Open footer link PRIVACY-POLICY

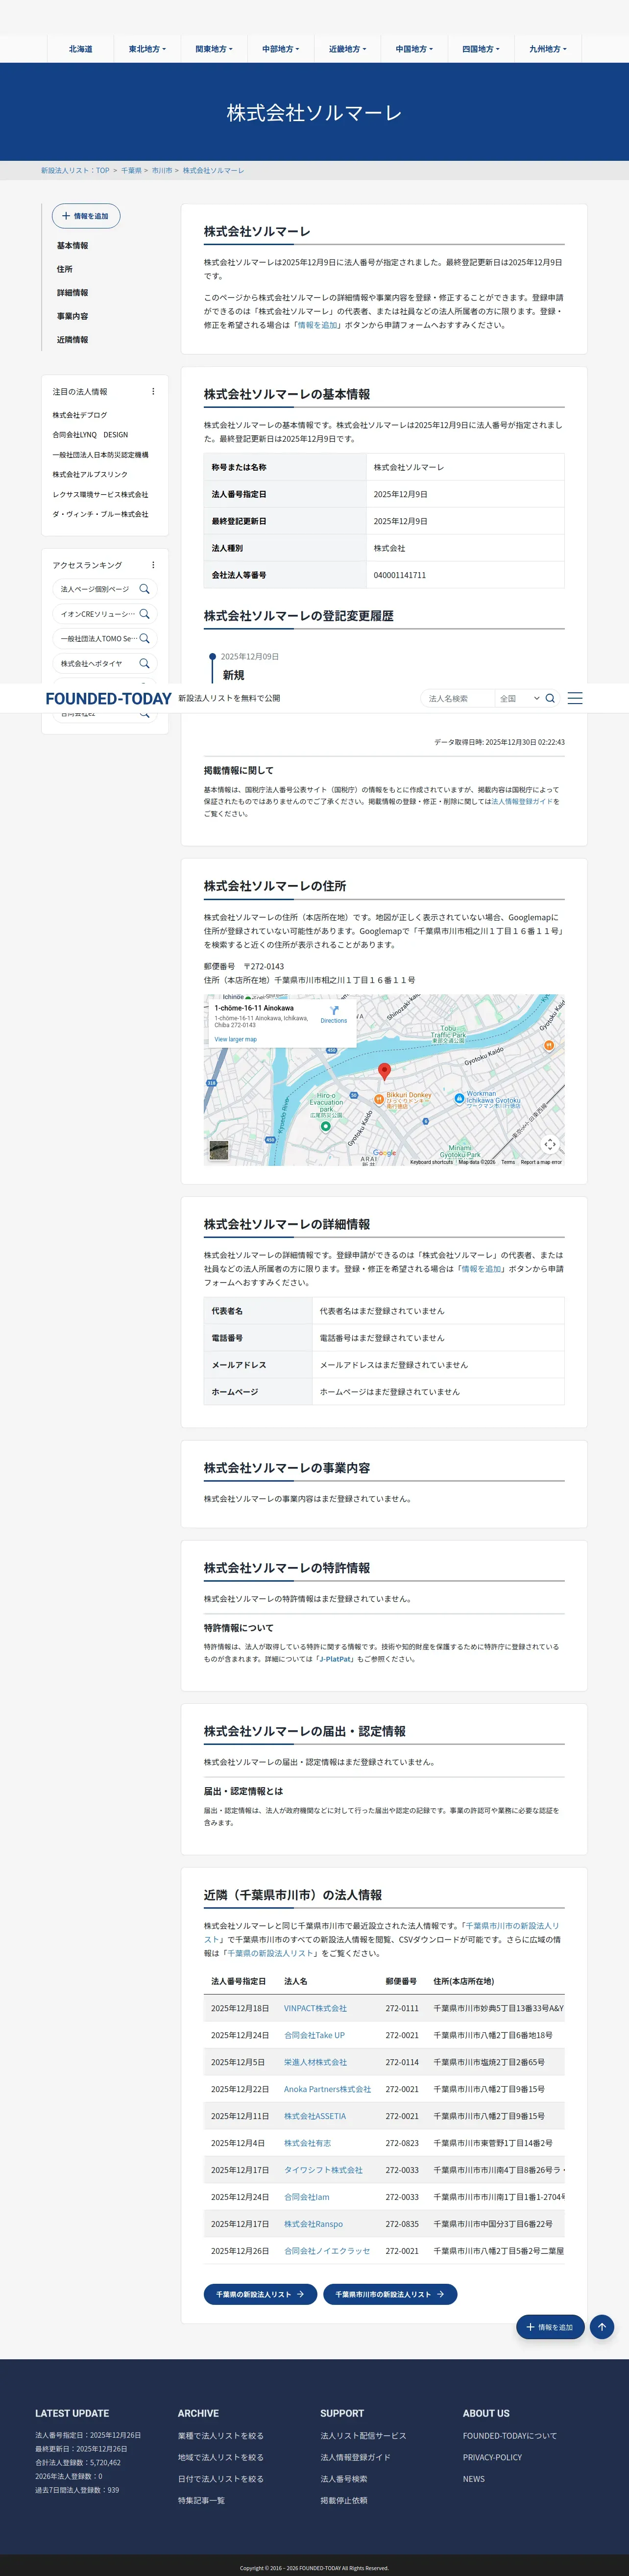pyautogui.click(x=492, y=2457)
